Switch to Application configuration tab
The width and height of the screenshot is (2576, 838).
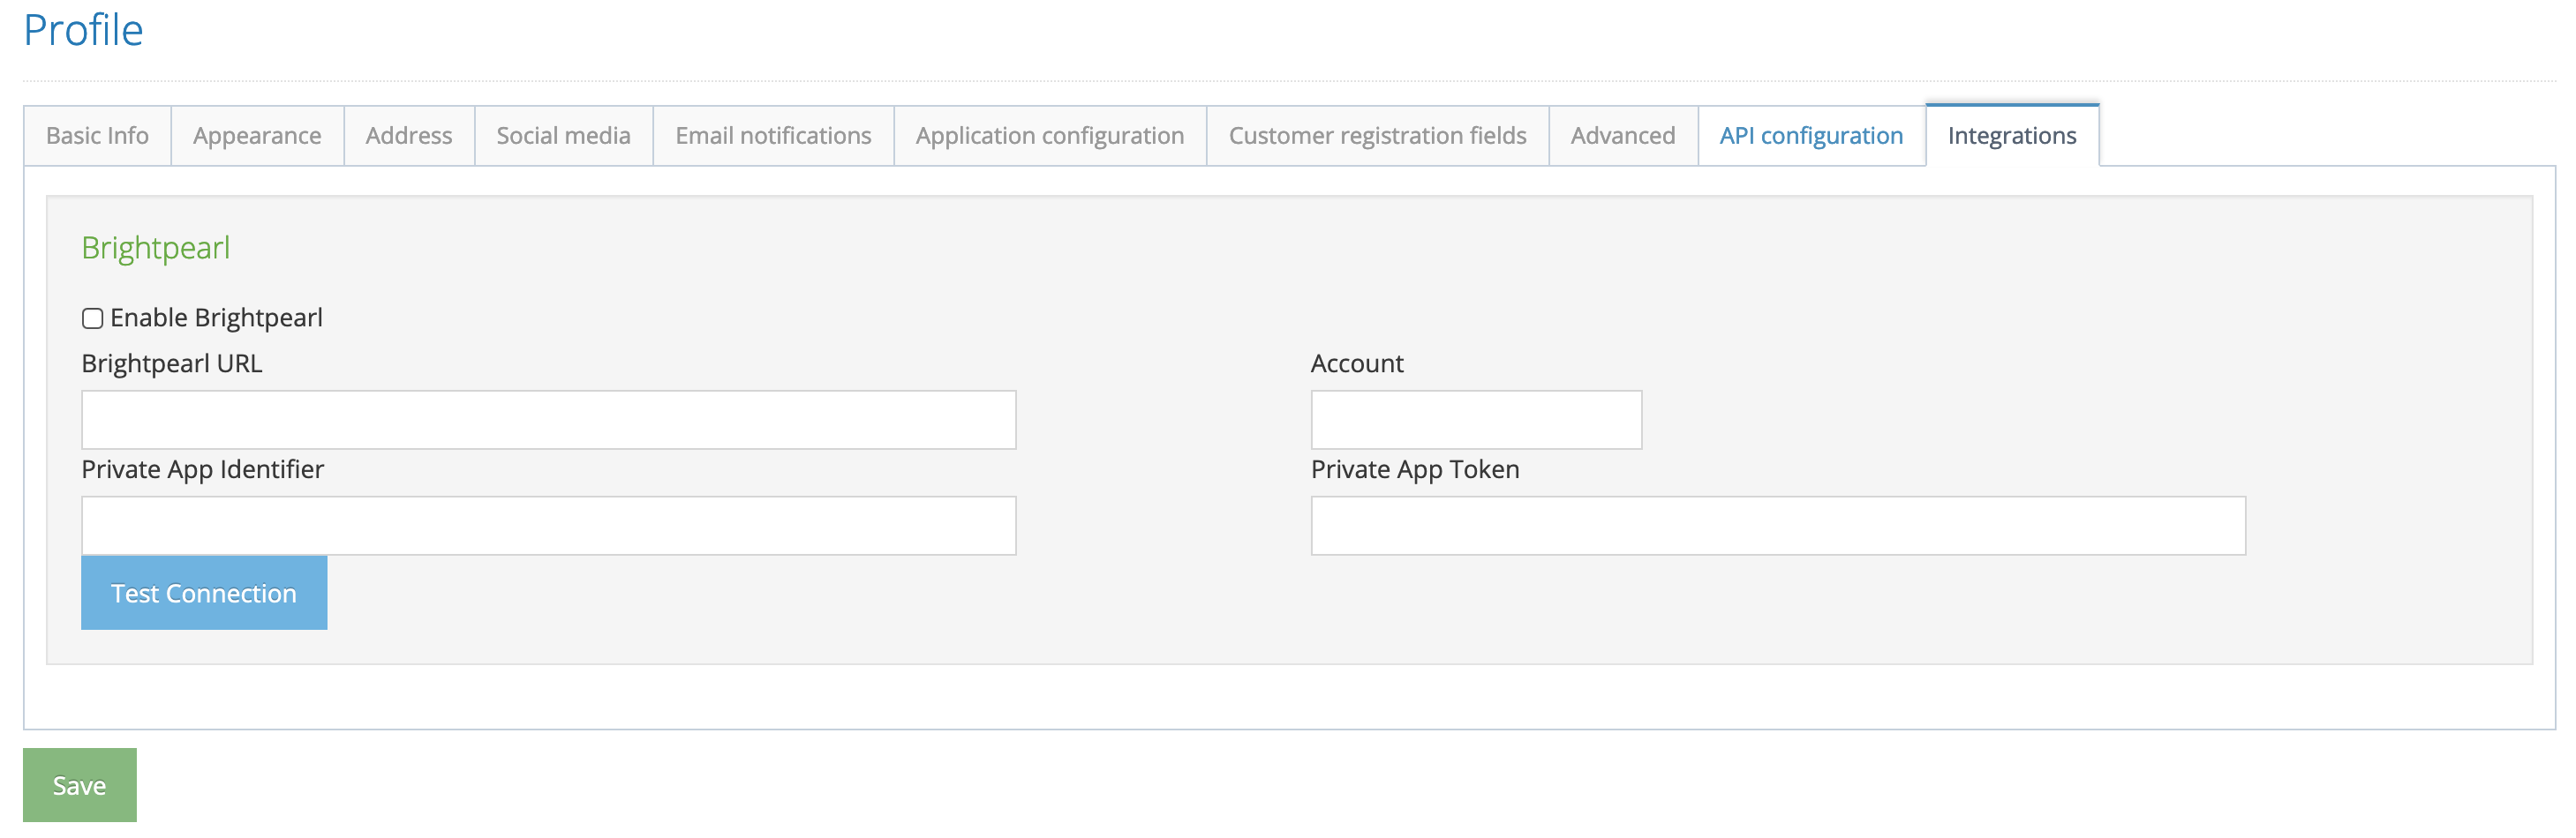[1050, 136]
